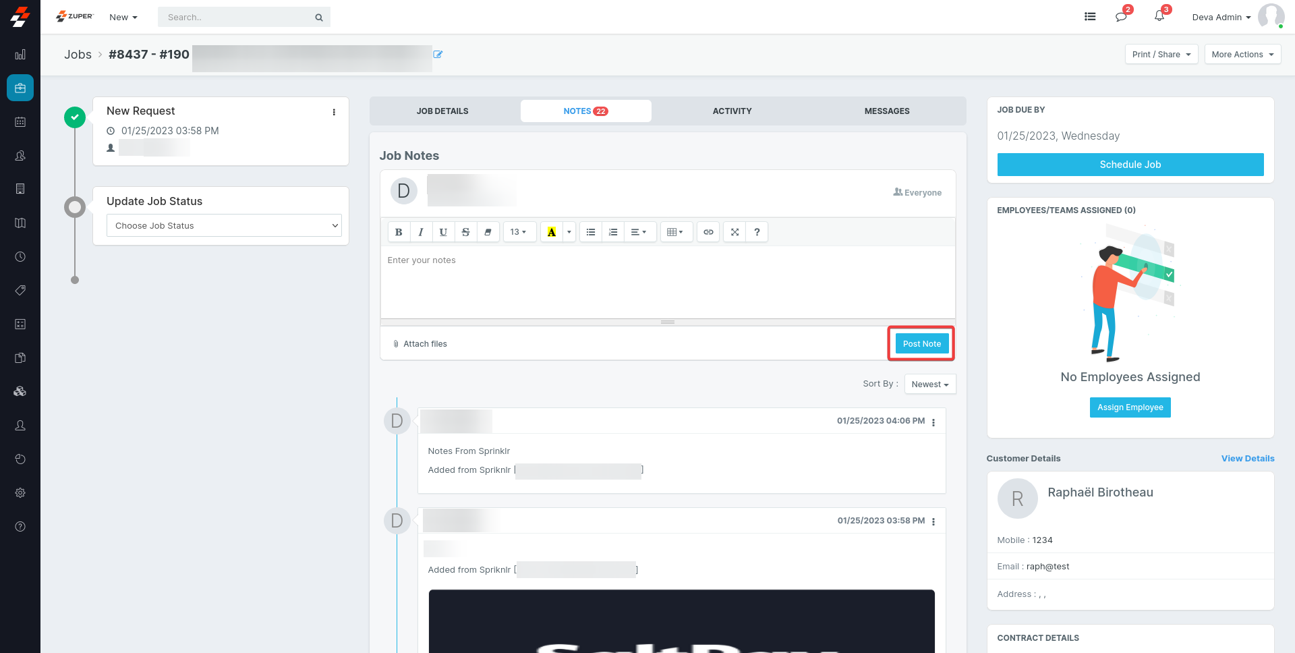Open the Print / Share dropdown
Screen dimensions: 1295x653
[1161, 55]
